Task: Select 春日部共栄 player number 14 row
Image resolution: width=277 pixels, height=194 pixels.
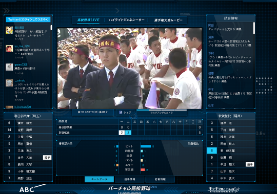Action: [x=28, y=130]
